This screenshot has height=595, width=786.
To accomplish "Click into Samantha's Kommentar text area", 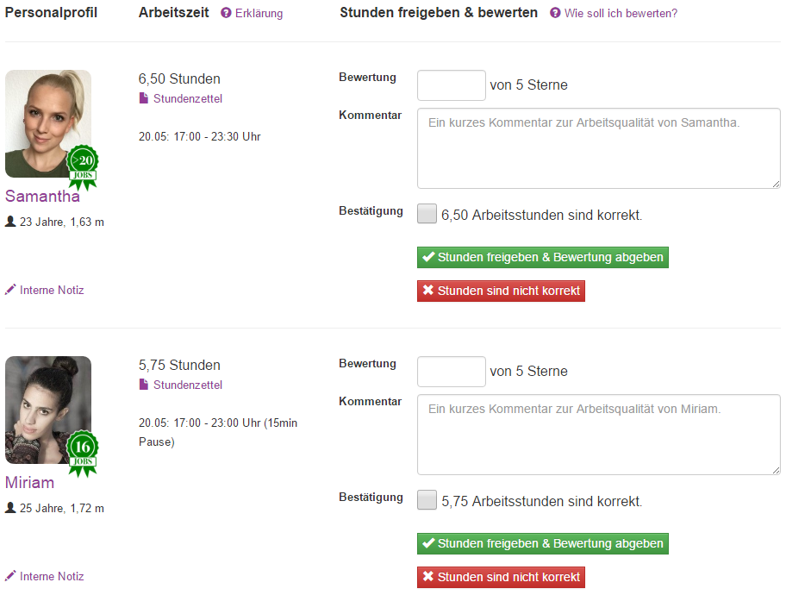I will pyautogui.click(x=599, y=148).
